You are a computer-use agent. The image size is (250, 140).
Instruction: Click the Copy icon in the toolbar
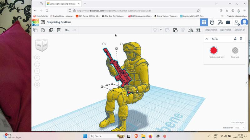coord(35,30)
